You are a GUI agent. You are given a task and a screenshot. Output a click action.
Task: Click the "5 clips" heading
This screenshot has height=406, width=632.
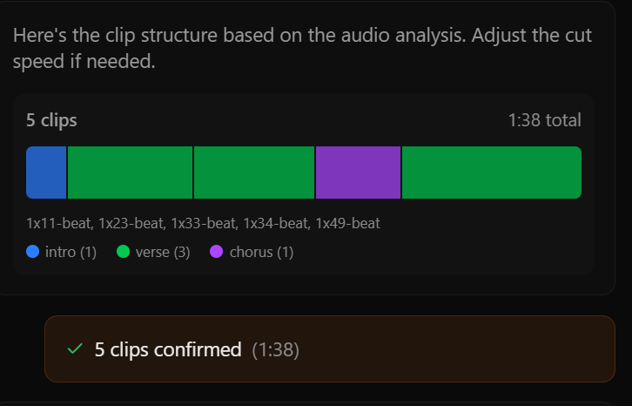tap(51, 120)
